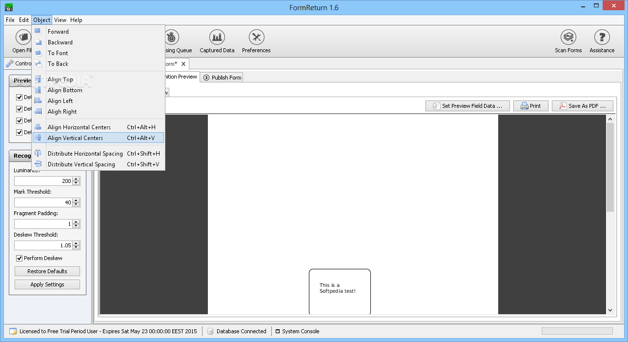Viewport: 628px width, 342px height.
Task: Click the Align Vertical Centers icon
Action: coord(38,138)
